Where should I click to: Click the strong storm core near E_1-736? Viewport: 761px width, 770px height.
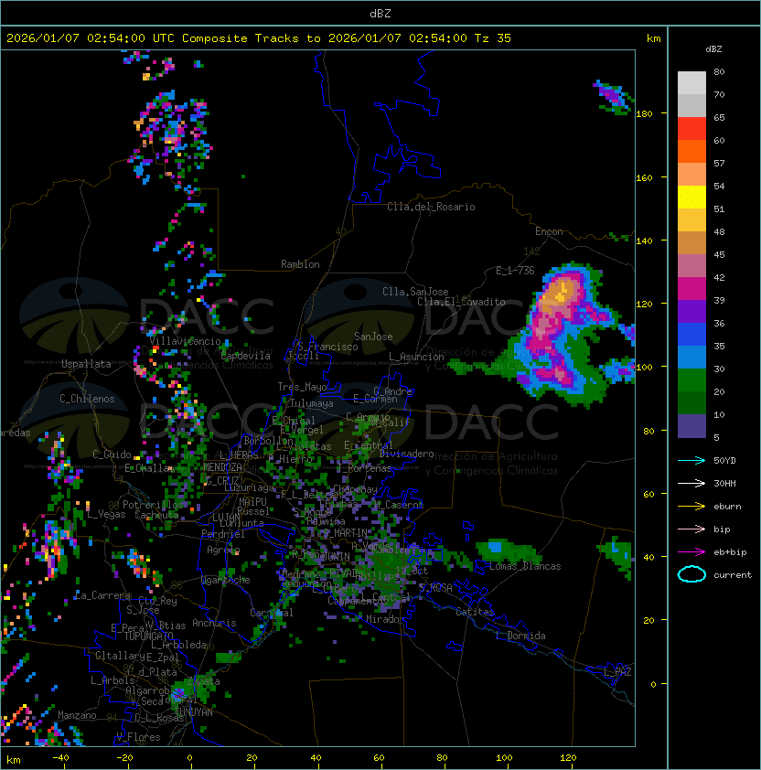tap(561, 292)
